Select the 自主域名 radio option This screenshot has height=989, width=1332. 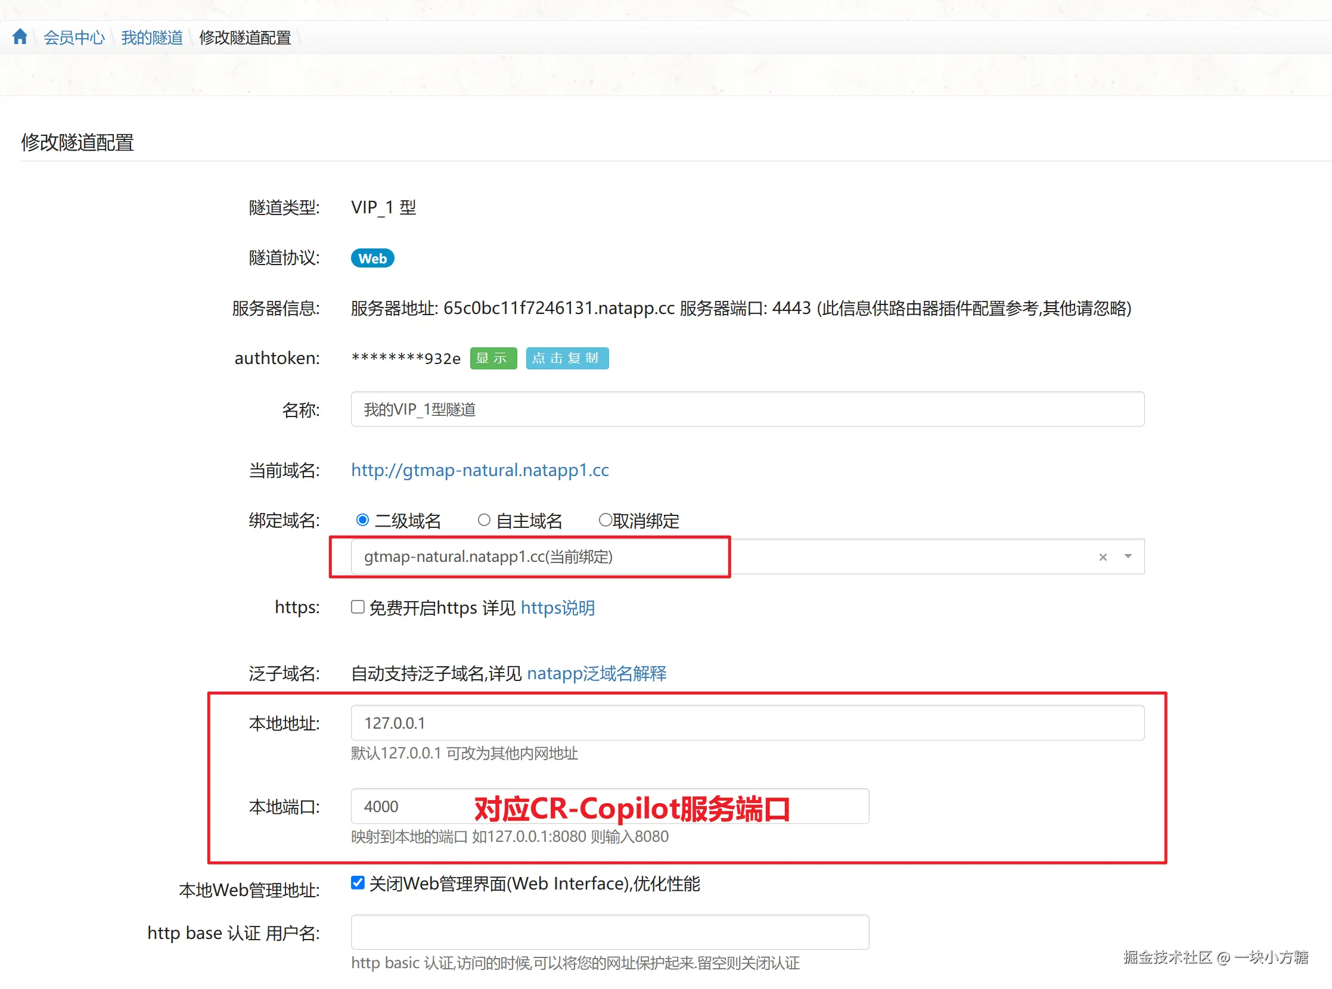tap(484, 520)
